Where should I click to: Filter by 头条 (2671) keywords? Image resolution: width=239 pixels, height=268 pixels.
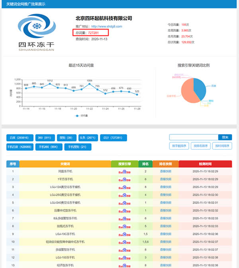(x=88, y=138)
